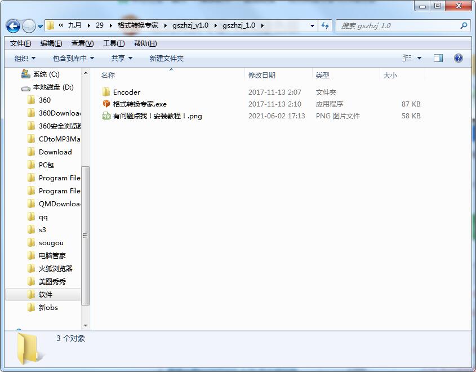Open s3 folder in navigation pane
476x372 pixels.
(37, 230)
